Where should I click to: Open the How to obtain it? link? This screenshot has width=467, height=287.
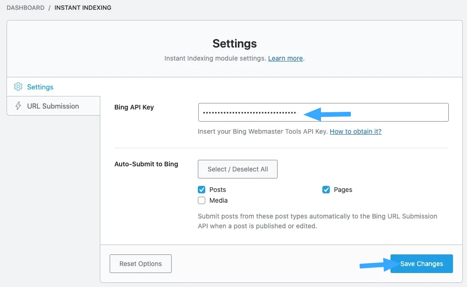click(x=355, y=131)
